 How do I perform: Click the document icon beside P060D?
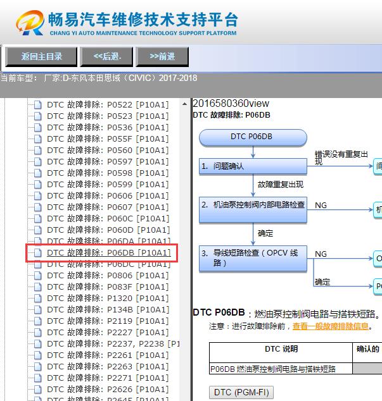[x=37, y=230]
